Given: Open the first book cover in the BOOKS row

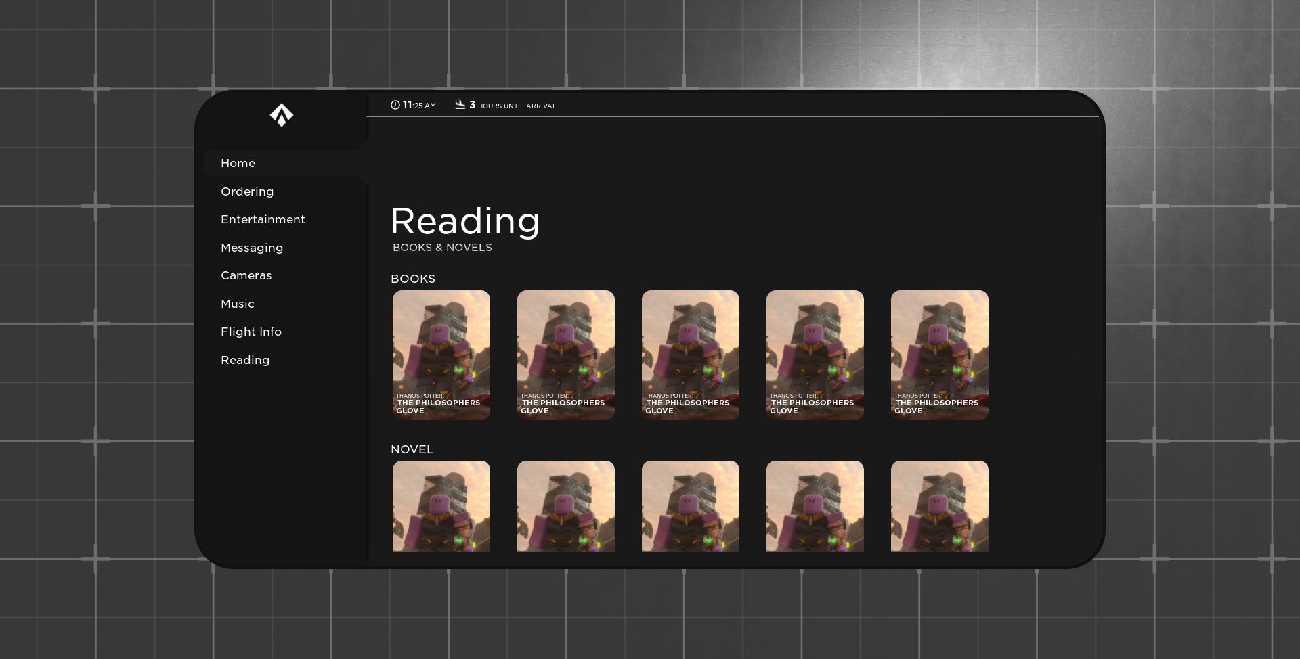Looking at the screenshot, I should (441, 355).
